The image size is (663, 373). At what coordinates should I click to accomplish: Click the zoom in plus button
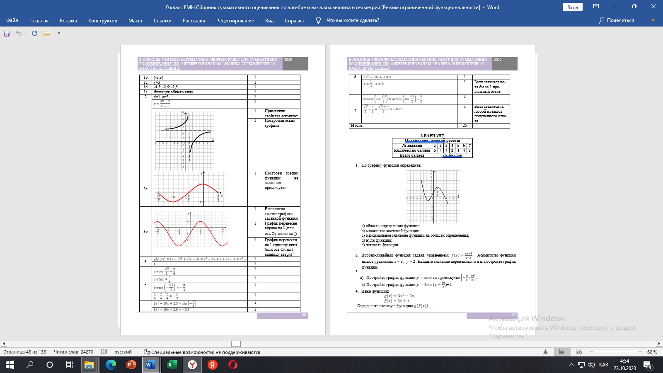[x=640, y=352]
